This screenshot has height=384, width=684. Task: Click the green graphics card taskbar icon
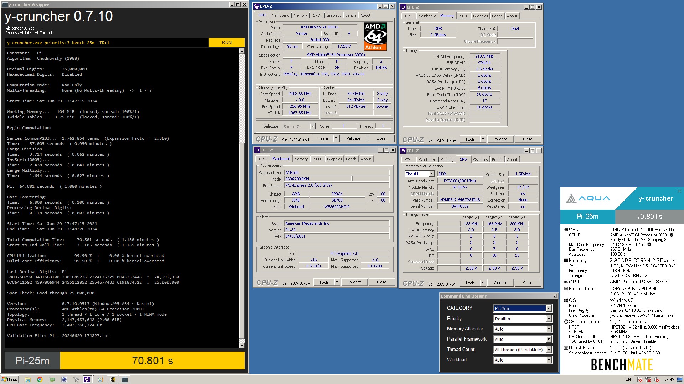[x=52, y=379]
